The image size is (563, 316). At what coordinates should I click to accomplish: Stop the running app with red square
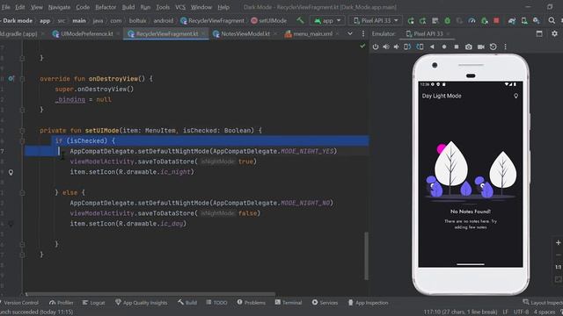[x=496, y=20]
